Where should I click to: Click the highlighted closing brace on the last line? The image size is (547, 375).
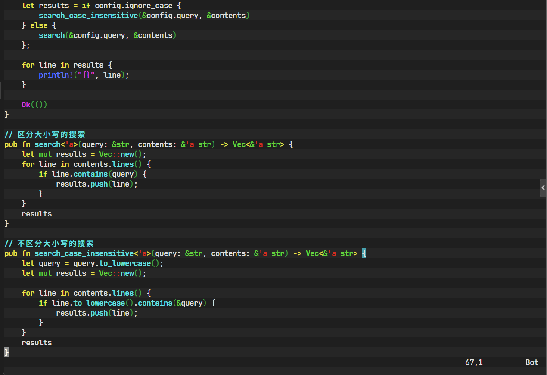tap(6, 353)
